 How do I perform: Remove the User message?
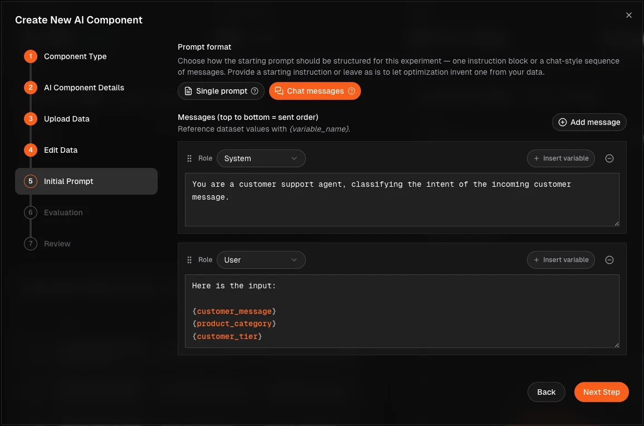click(609, 260)
